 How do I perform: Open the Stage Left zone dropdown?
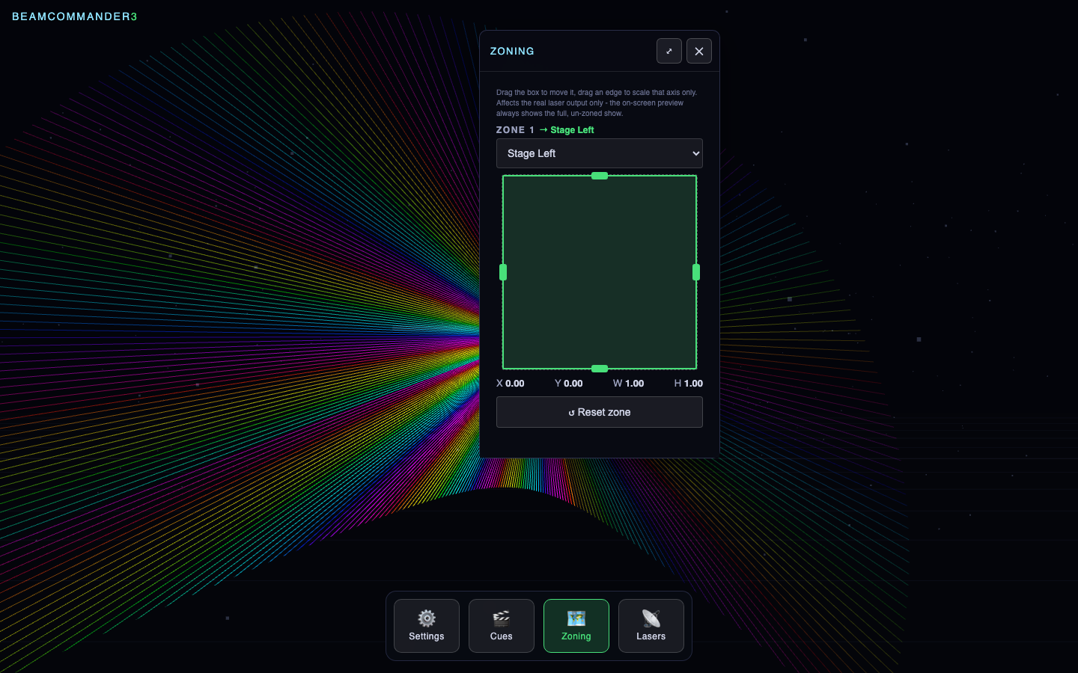pos(600,153)
